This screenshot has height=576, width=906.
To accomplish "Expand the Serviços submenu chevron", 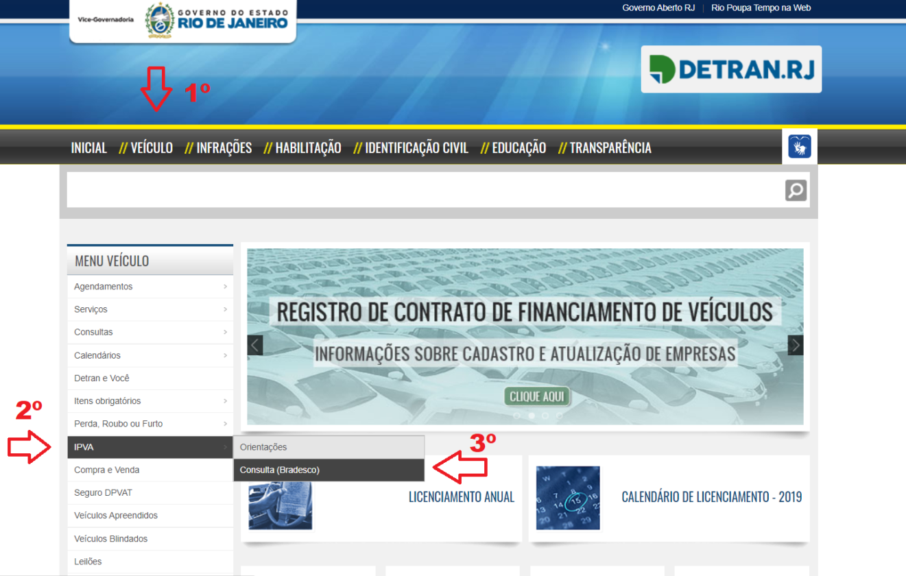I will tap(225, 309).
